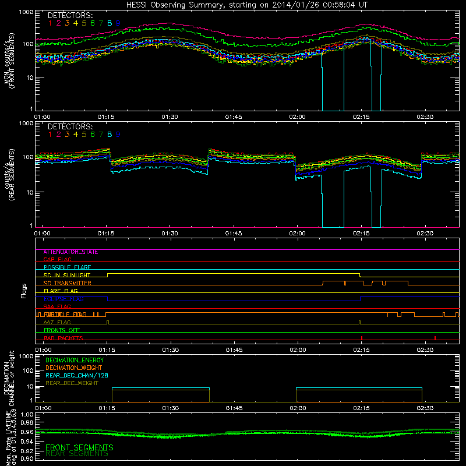Image resolution: width=466 pixels, height=466 pixels.
Task: Click the 0.96 value on livetime axis
Action: (x=27, y=432)
